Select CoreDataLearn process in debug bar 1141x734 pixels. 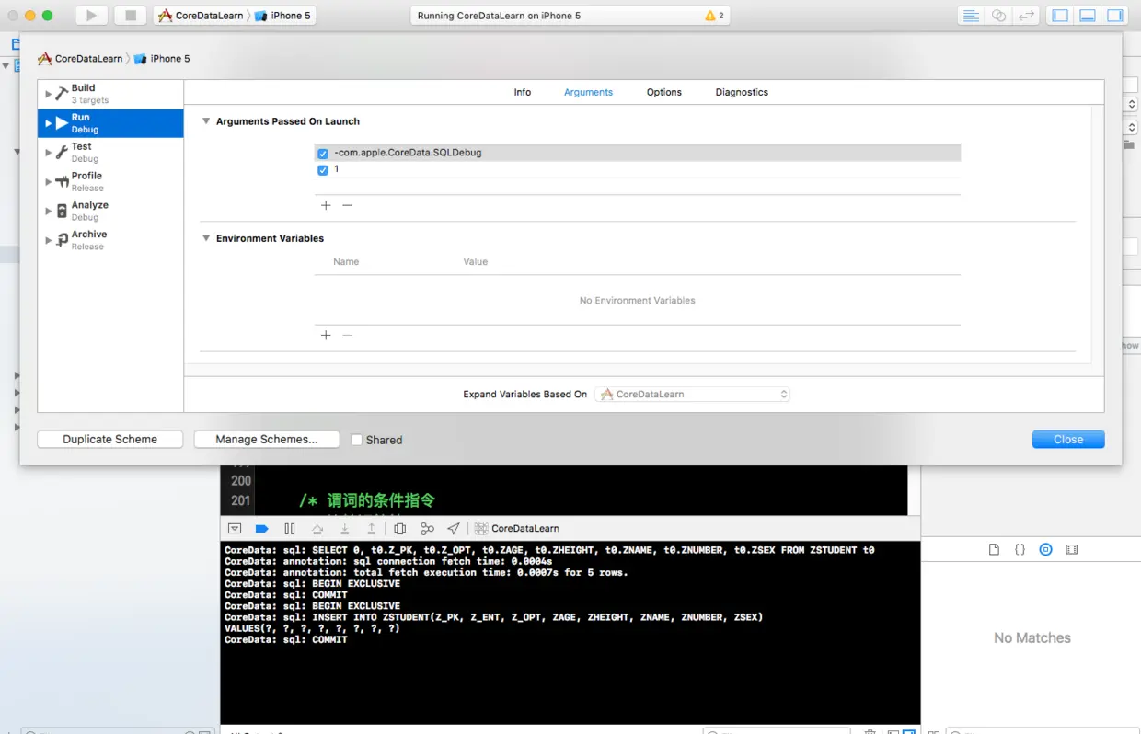click(517, 529)
